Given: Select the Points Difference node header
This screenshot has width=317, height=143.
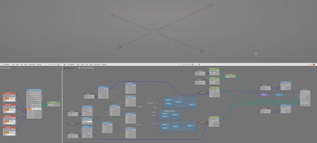Looking at the screenshot, I should [x=87, y=106].
